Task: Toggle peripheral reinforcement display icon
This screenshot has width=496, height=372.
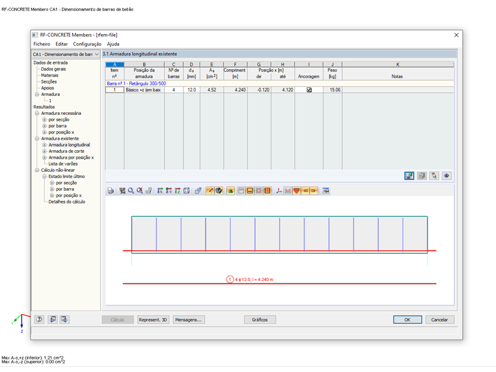Action: [x=258, y=191]
